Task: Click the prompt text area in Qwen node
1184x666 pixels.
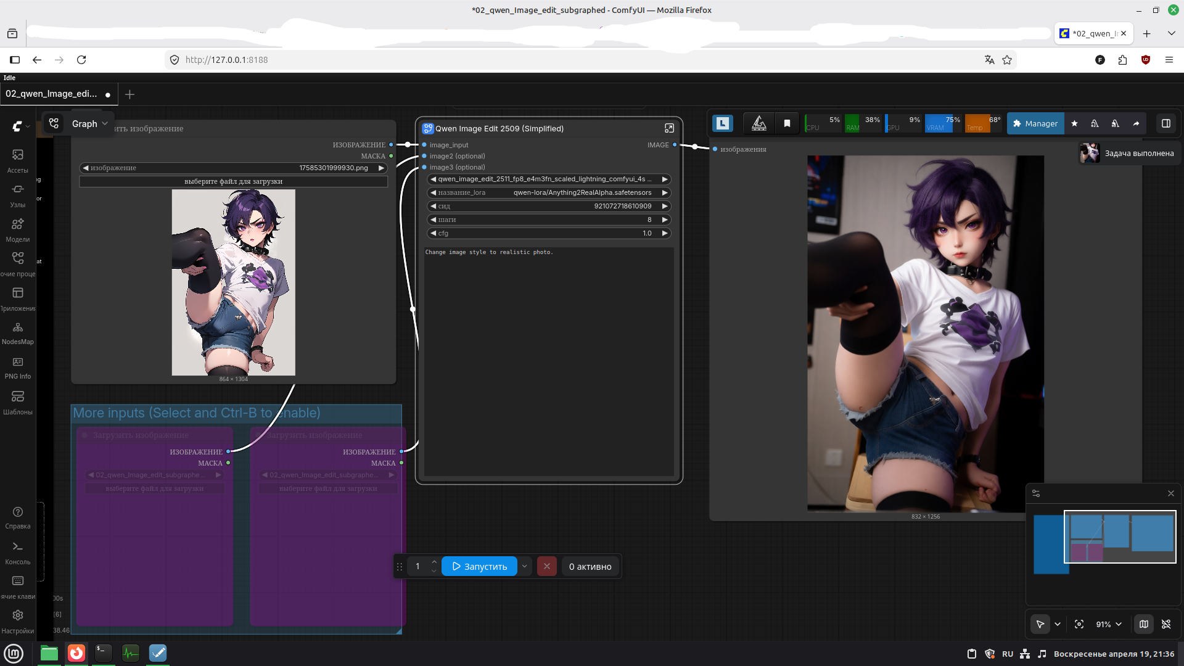Action: click(549, 361)
